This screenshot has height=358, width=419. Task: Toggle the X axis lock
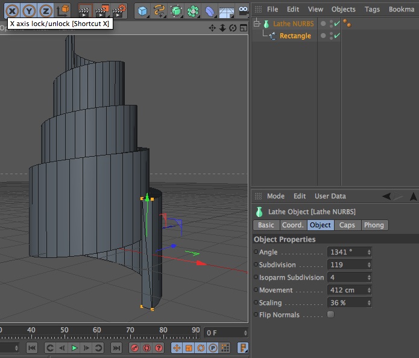[x=12, y=11]
